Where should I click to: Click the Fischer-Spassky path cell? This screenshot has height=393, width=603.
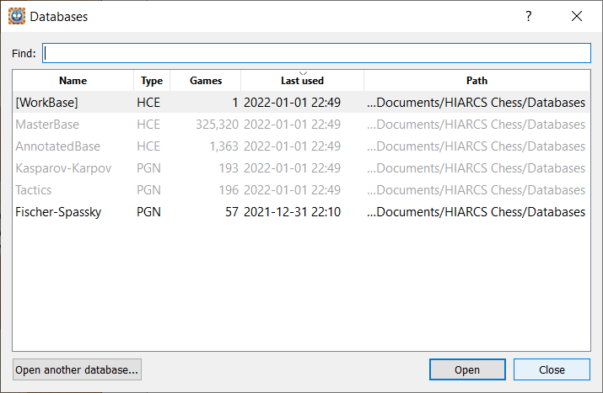click(476, 212)
